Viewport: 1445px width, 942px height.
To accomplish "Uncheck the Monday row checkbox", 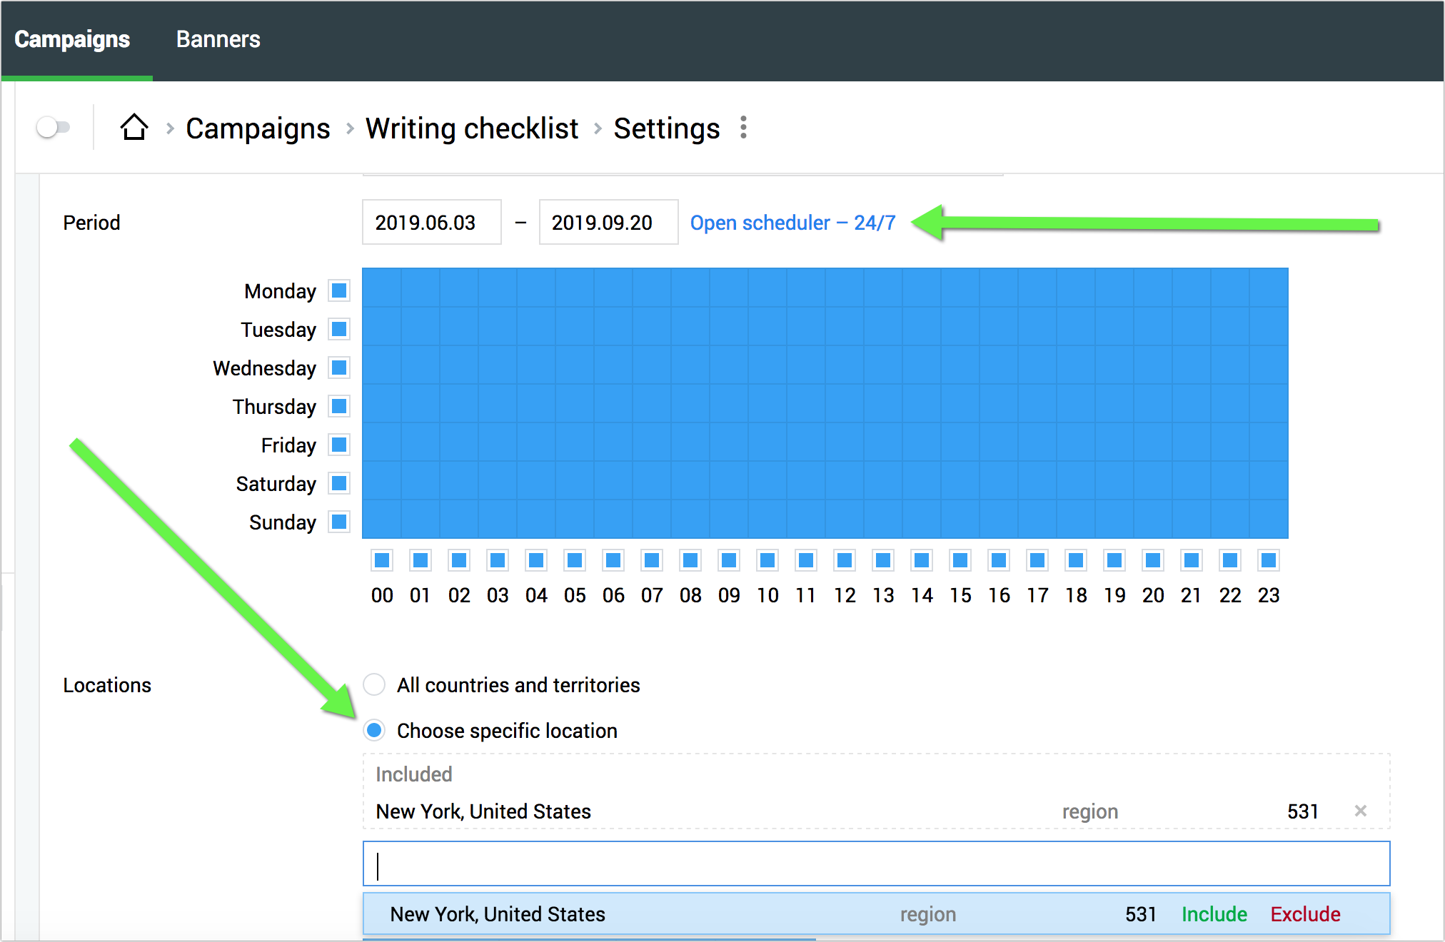I will 339,290.
